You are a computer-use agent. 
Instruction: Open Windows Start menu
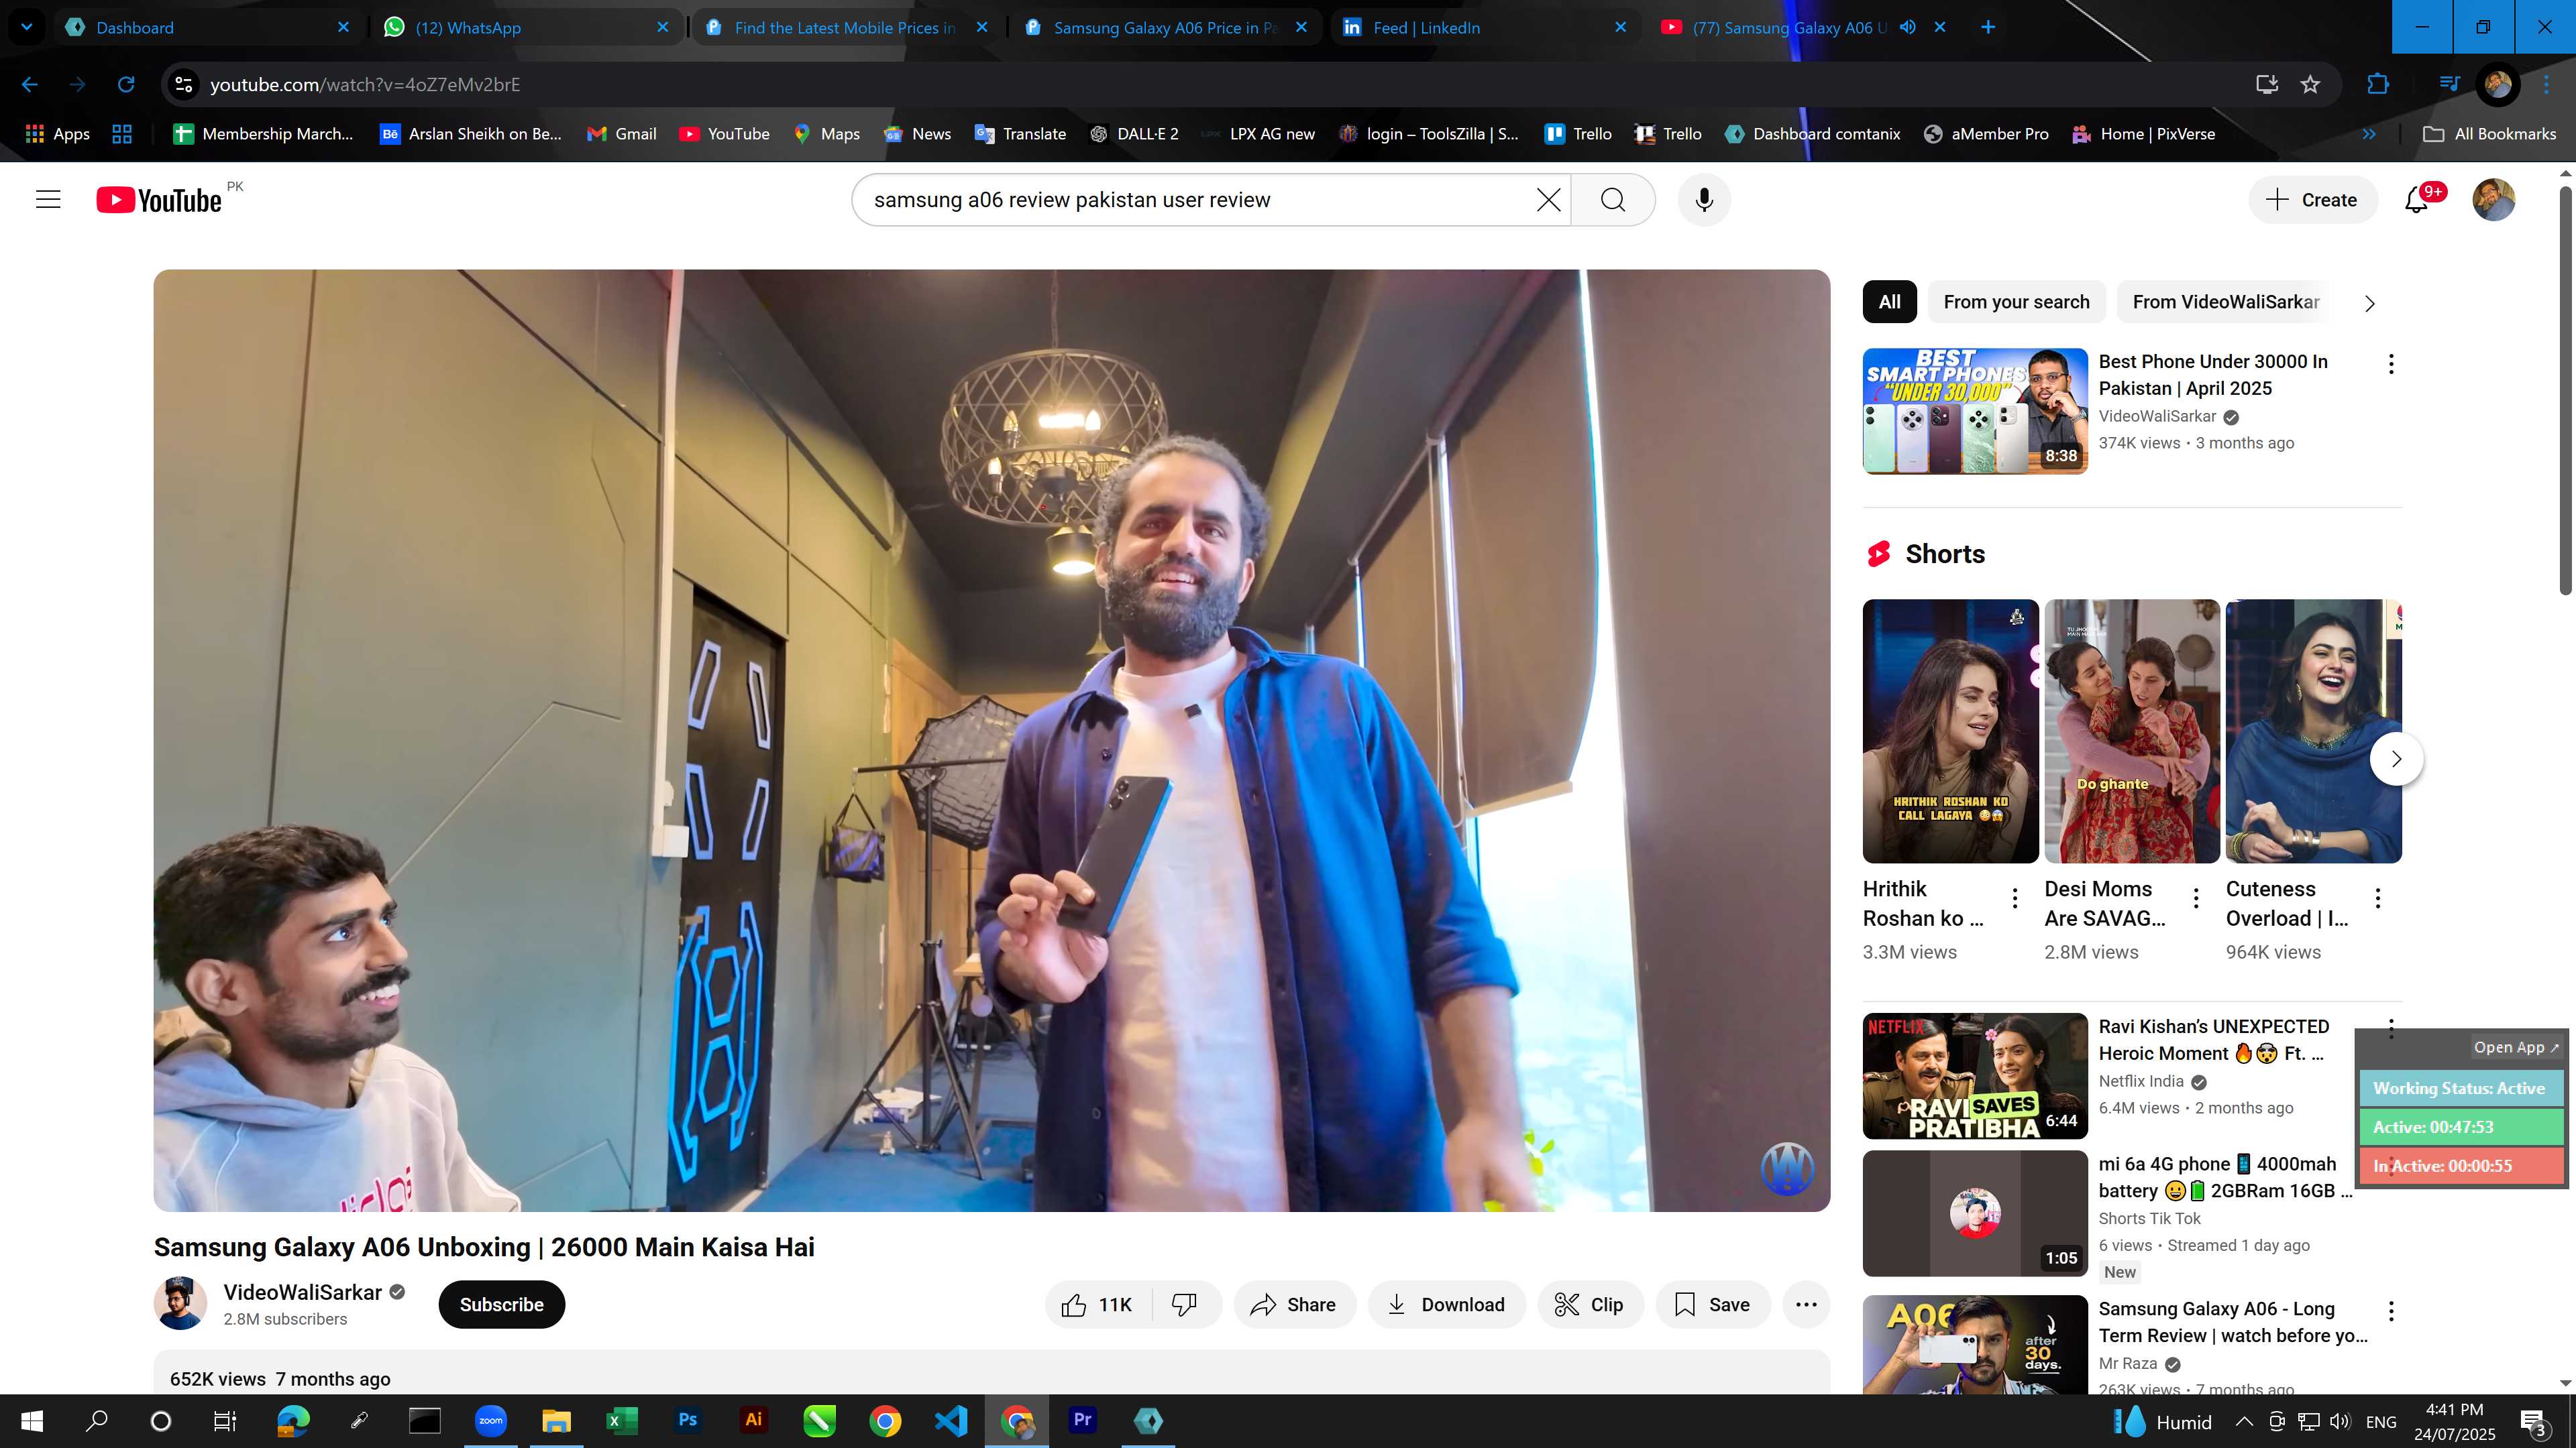(32, 1420)
